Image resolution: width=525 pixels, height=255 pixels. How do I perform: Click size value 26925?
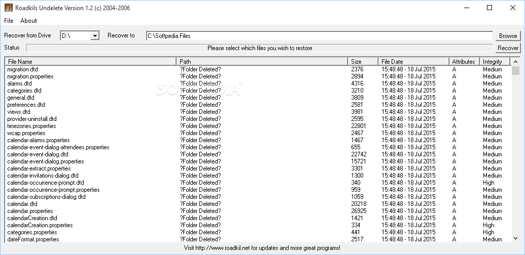pyautogui.click(x=359, y=211)
